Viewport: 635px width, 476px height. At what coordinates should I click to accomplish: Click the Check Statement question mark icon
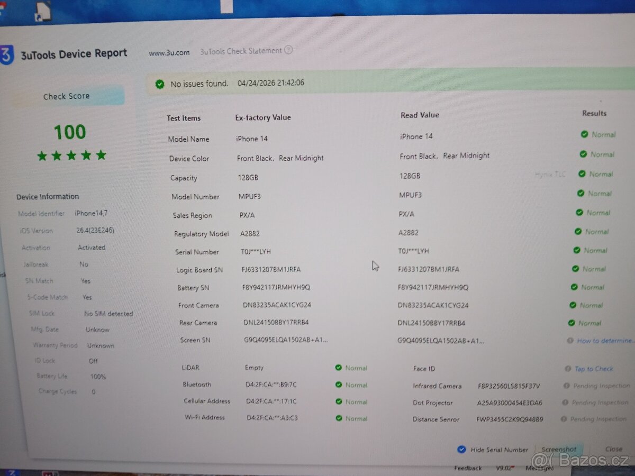coord(288,50)
